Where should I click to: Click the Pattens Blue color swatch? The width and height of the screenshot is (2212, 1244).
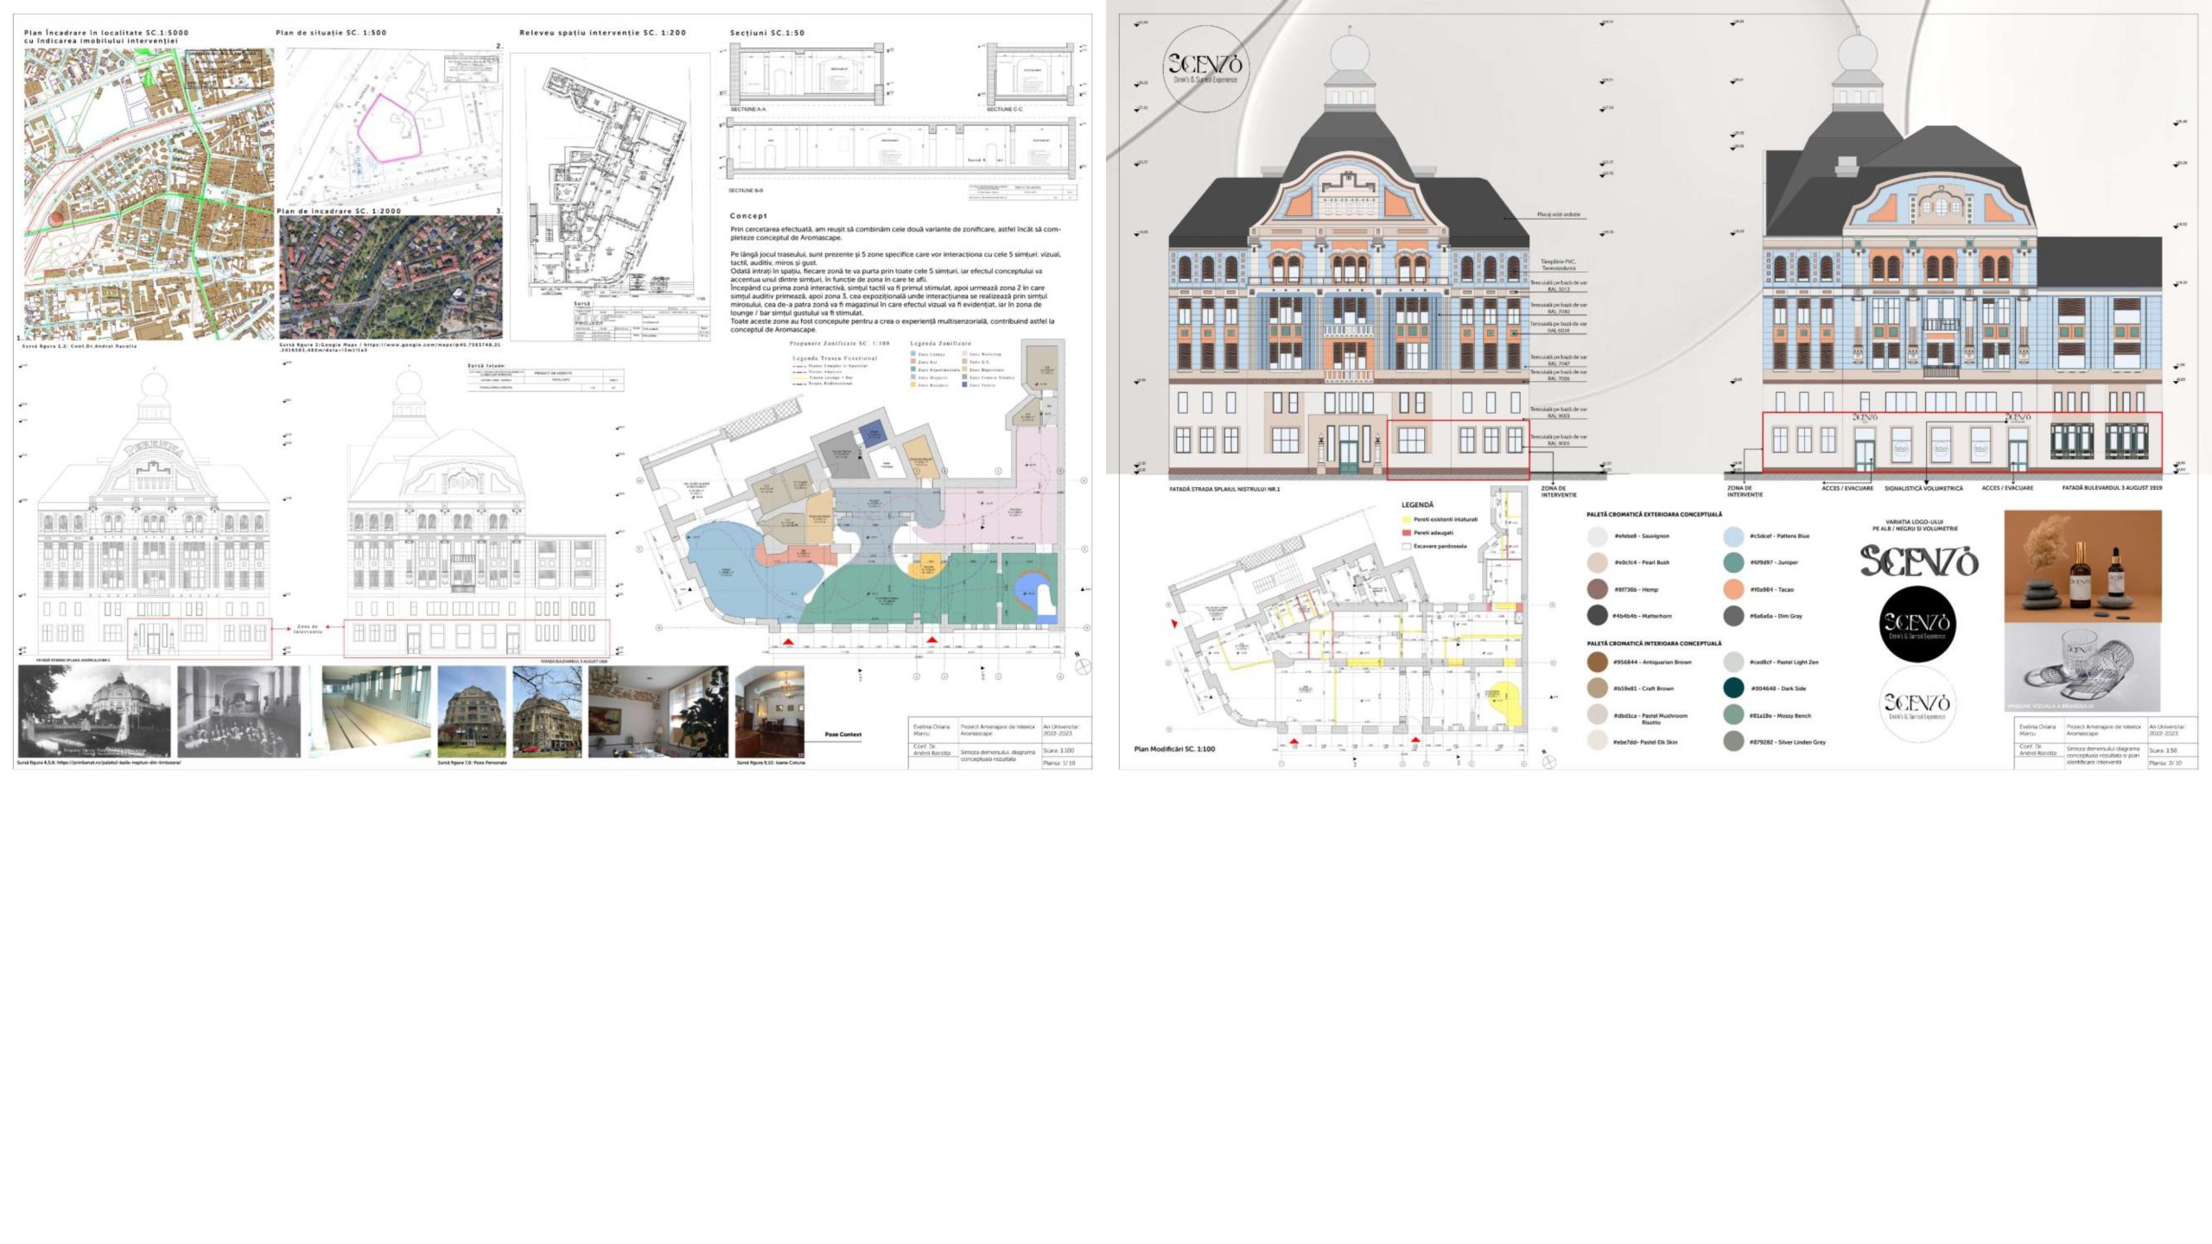pos(1733,536)
